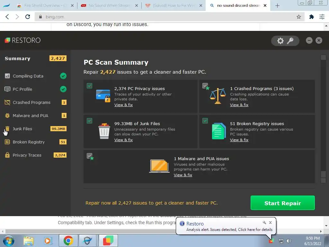View & fix Broken Registry issues
The height and width of the screenshot is (247, 329).
tap(239, 140)
